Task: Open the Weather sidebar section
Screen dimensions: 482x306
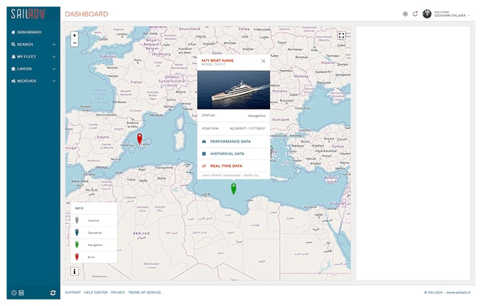Action: coord(34,81)
